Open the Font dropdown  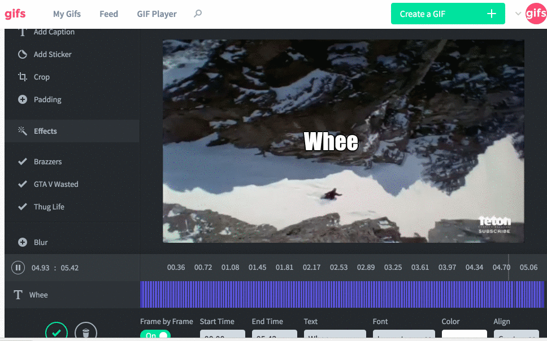point(403,336)
